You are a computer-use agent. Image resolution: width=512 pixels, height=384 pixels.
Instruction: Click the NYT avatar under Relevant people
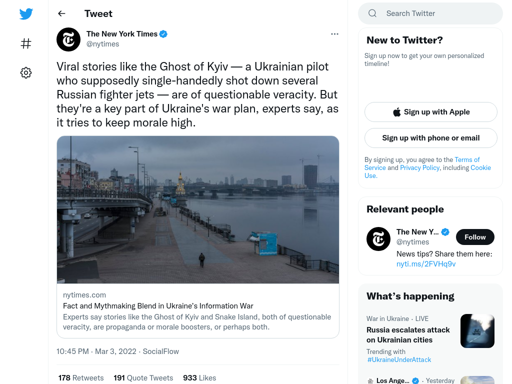click(378, 239)
